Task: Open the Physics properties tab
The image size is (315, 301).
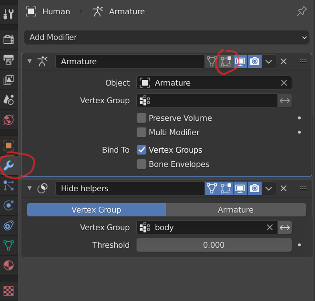Action: tap(9, 205)
